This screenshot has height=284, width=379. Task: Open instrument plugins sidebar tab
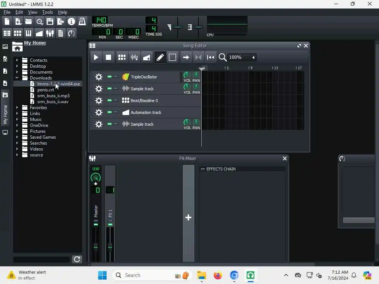5,47
